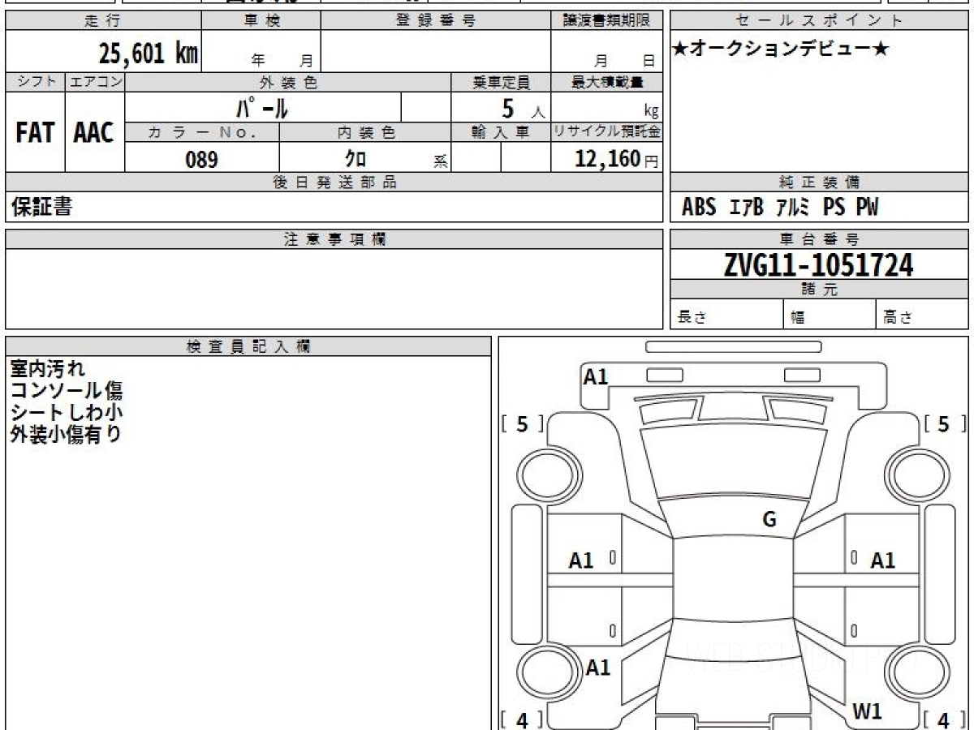Click the inspector note シートしわ小
974x730 pixels.
click(67, 411)
